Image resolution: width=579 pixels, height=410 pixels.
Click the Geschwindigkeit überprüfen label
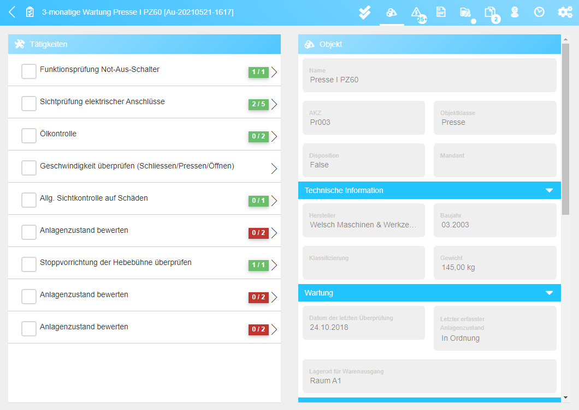137,166
